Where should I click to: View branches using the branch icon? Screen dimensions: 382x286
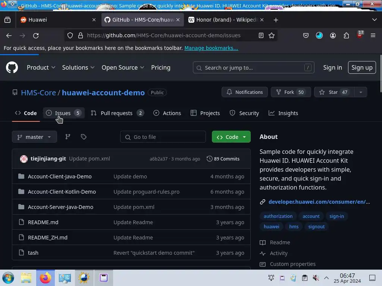point(68,137)
